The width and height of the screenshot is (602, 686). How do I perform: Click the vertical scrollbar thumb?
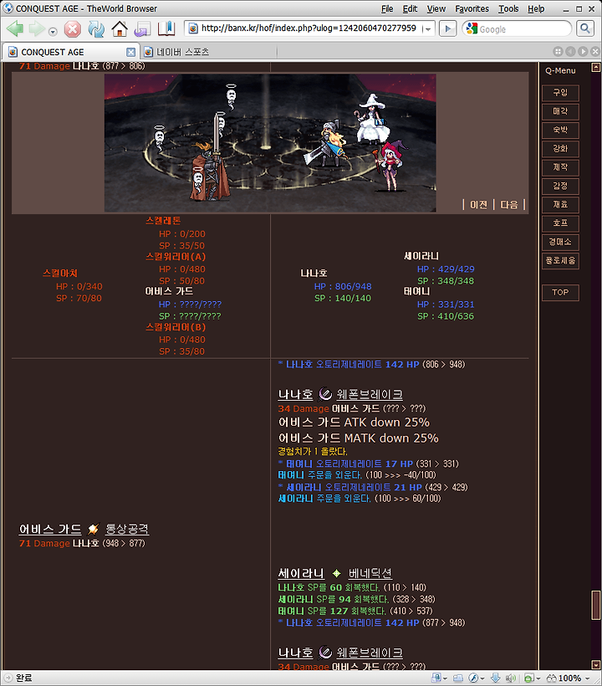pos(595,605)
